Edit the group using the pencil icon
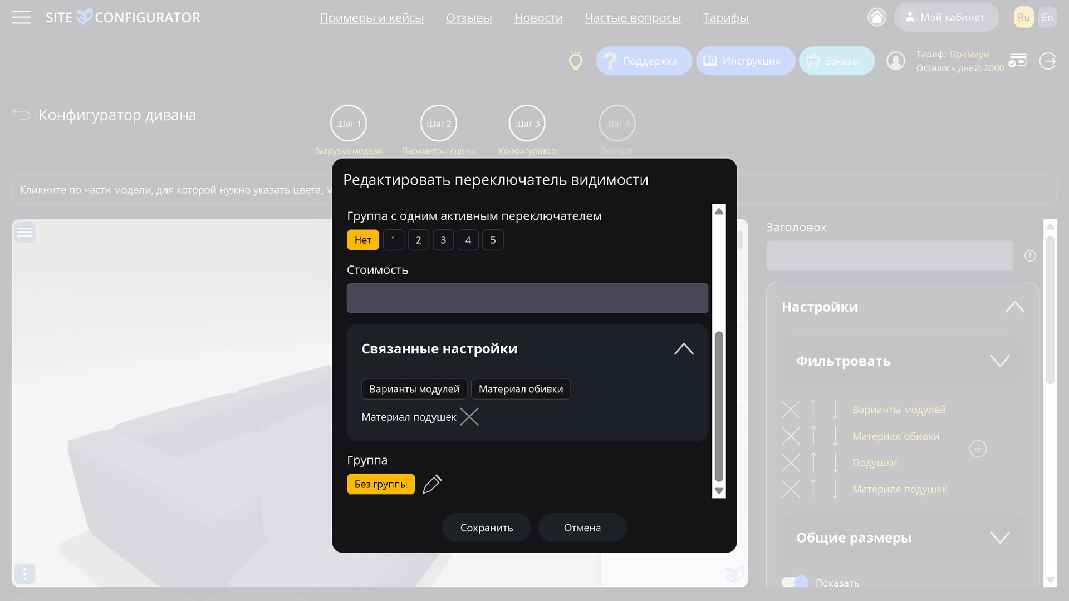 433,484
